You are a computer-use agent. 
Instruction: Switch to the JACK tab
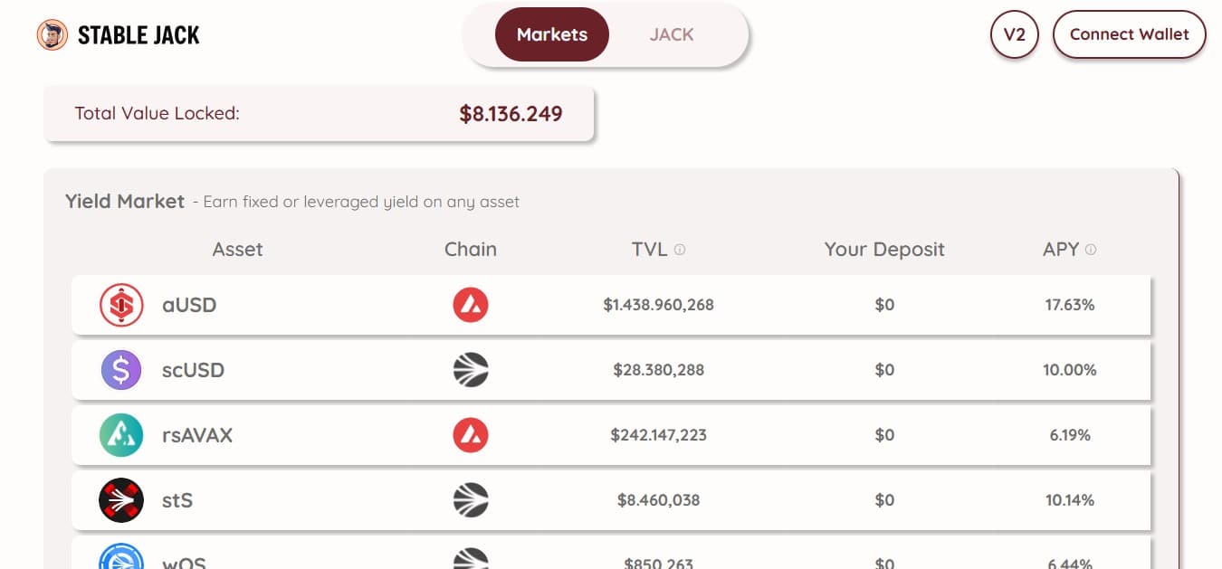[672, 35]
